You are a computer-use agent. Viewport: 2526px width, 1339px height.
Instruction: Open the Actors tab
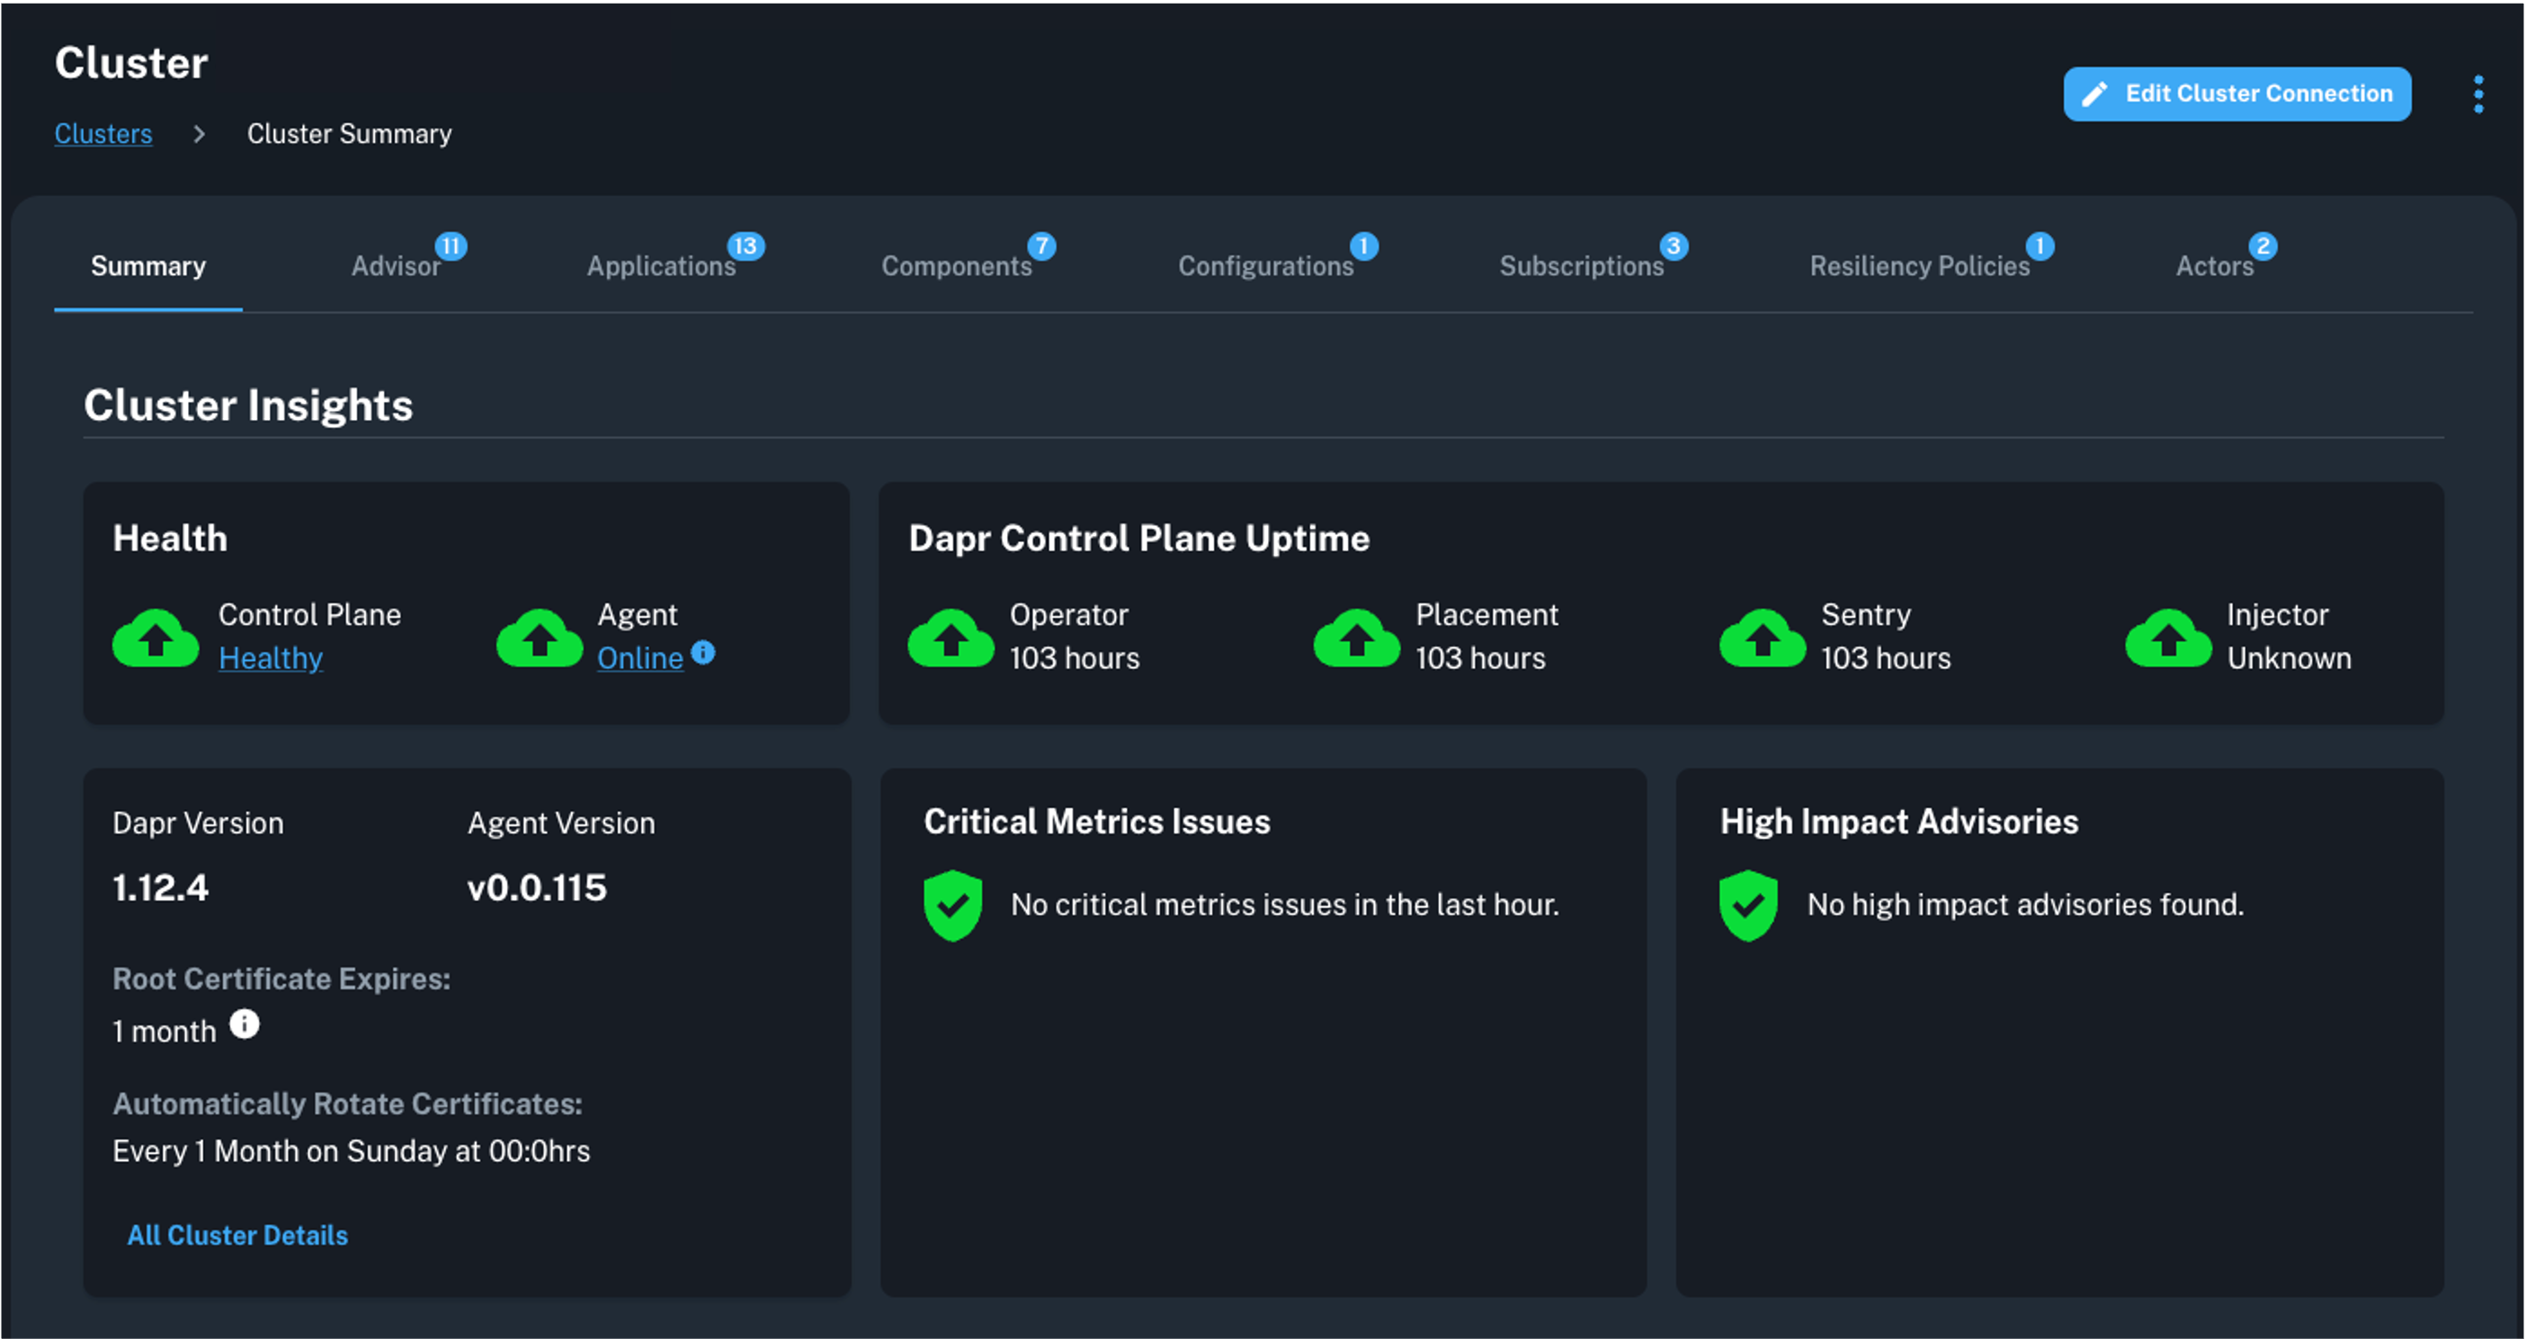[x=2214, y=266]
